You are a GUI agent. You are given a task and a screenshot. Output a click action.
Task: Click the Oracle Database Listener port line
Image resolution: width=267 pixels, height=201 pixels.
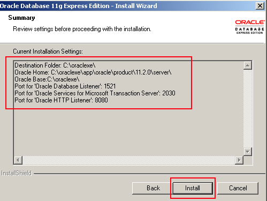65,86
